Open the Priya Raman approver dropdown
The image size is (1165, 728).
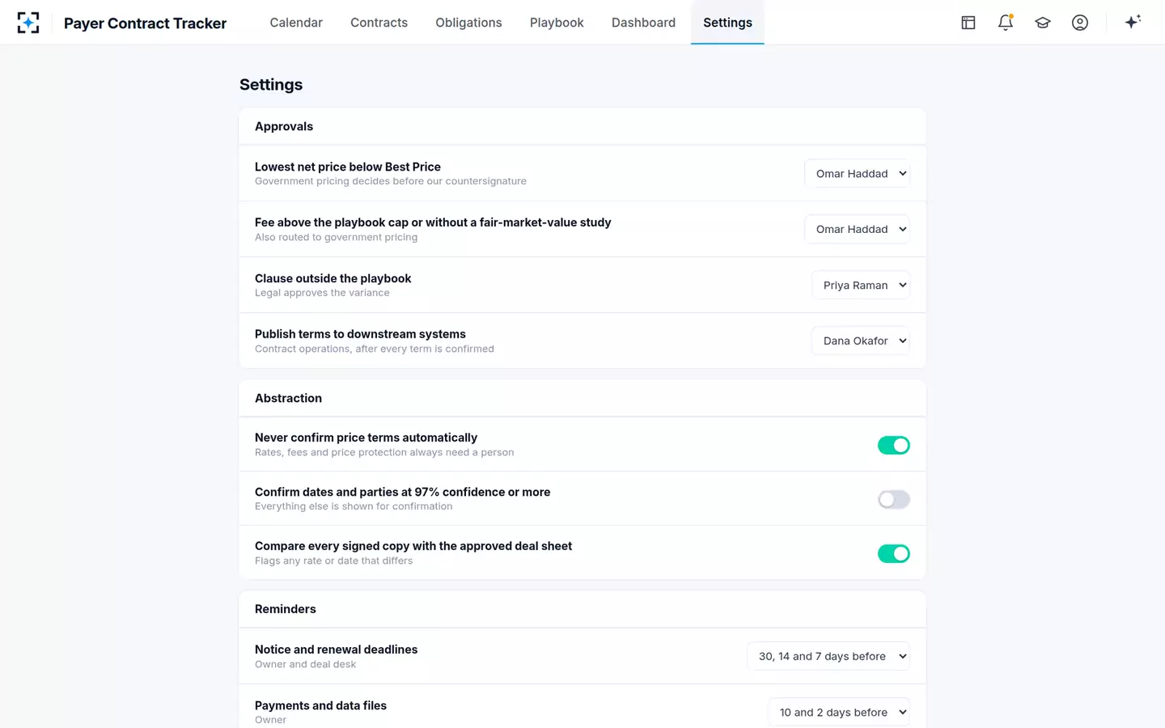(861, 286)
